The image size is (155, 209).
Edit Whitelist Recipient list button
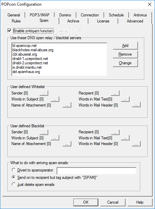pyautogui.click(x=115, y=93)
